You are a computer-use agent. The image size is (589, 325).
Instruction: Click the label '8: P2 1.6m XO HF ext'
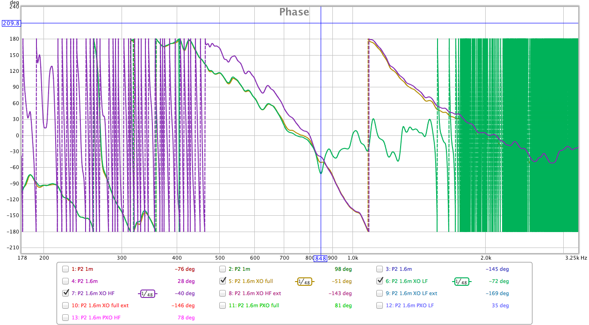click(x=255, y=293)
